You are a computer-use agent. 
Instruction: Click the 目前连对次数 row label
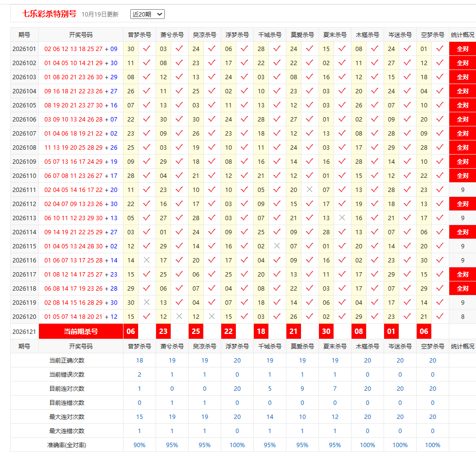tap(67, 389)
